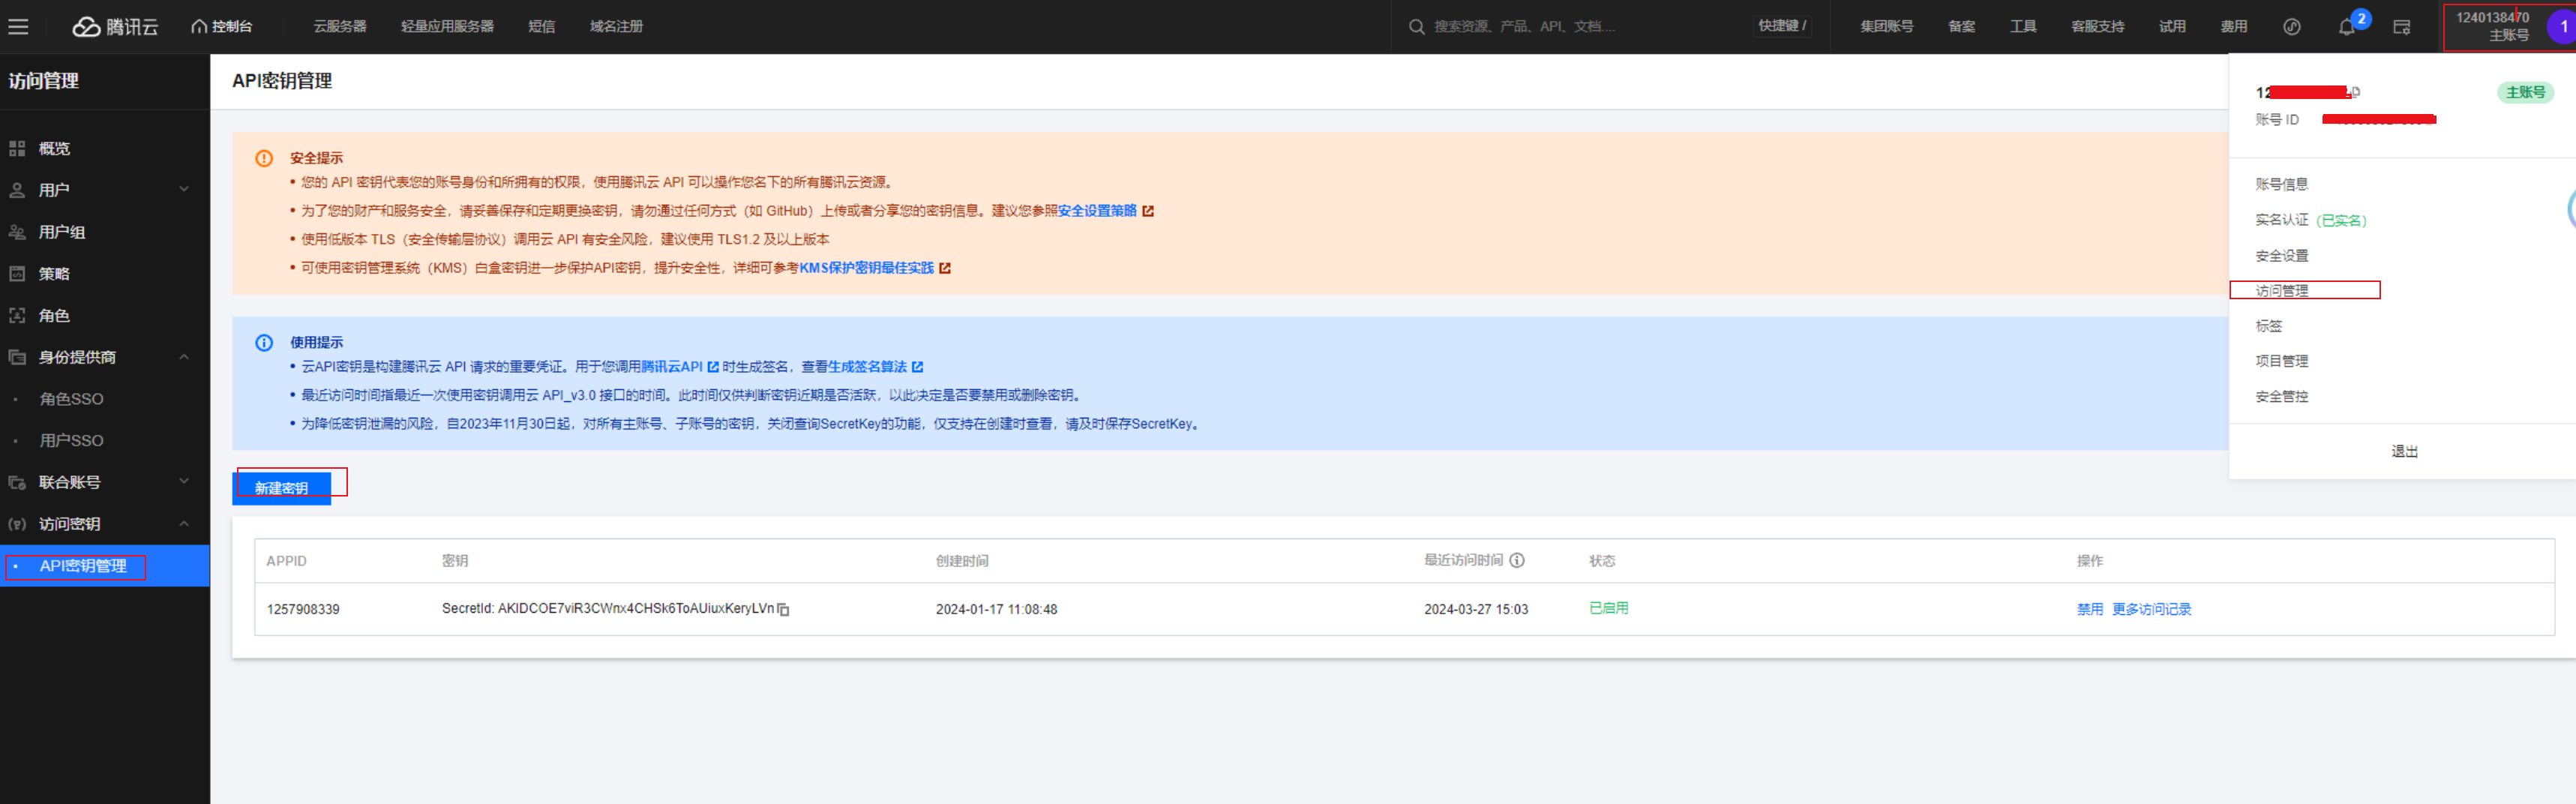Screen dimensions: 2576x804
Task: Click 账号信息 in account menu
Action: tap(2281, 184)
